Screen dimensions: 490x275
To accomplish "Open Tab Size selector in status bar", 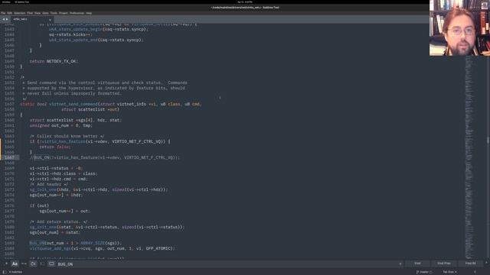I will [449, 272].
